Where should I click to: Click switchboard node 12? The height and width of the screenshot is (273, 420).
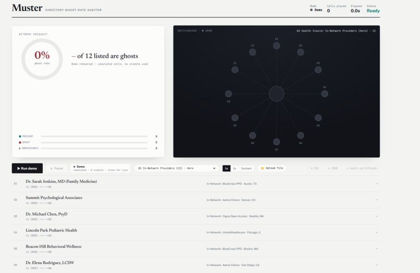[252, 52]
